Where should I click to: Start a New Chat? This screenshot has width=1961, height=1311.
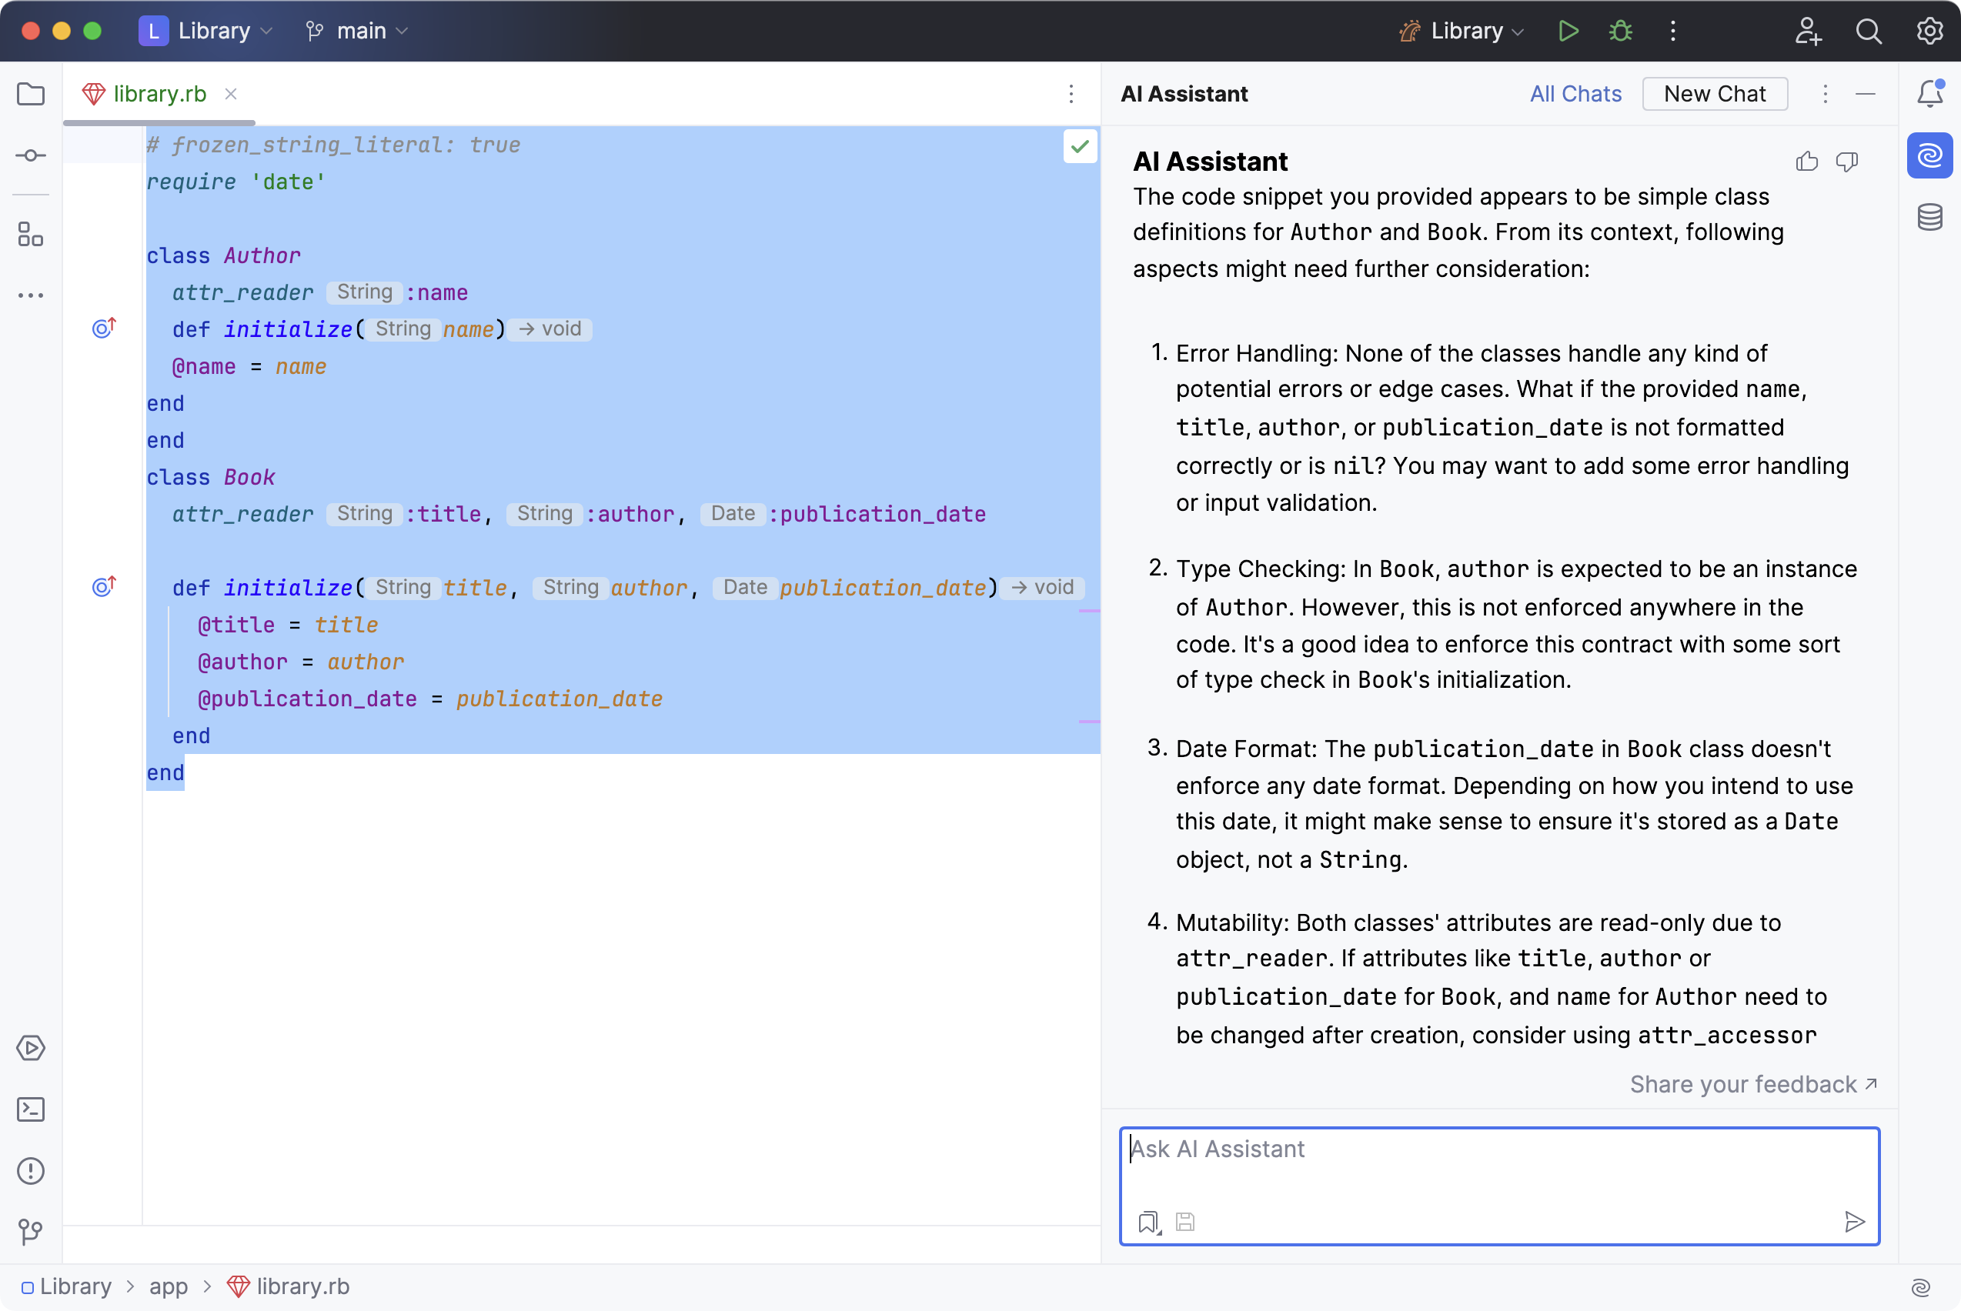coord(1714,94)
